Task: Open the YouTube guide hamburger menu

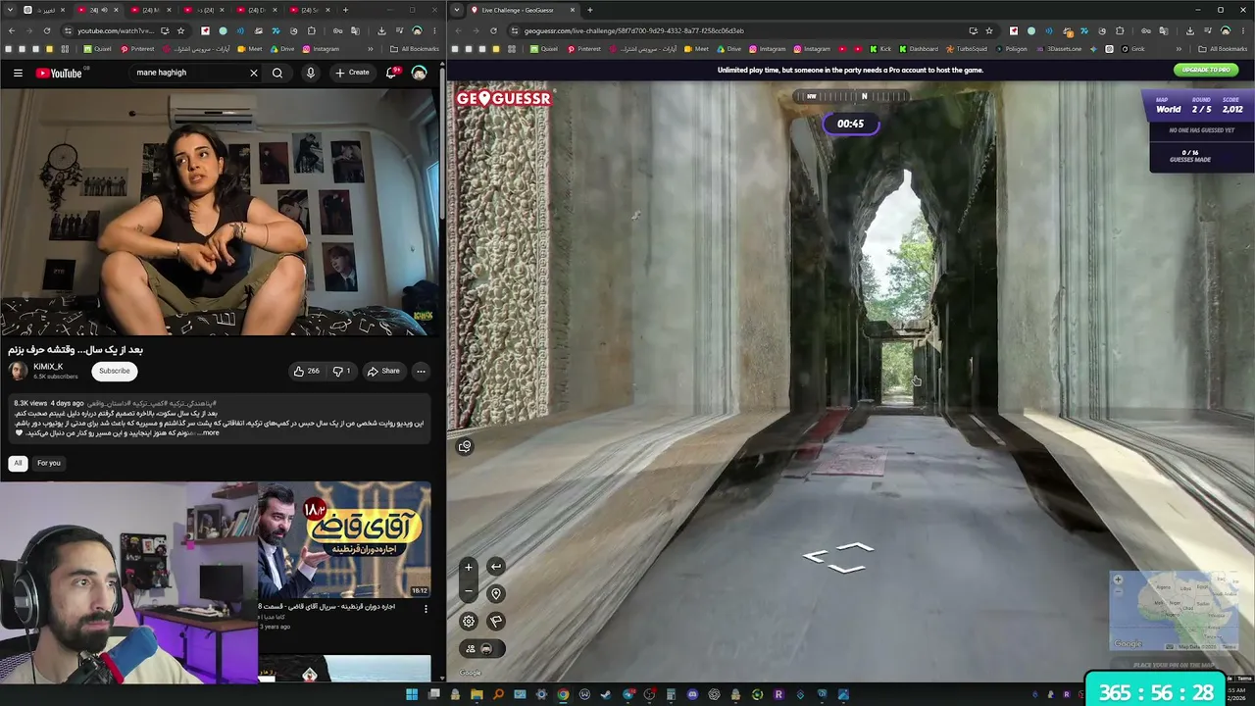Action: coord(18,73)
